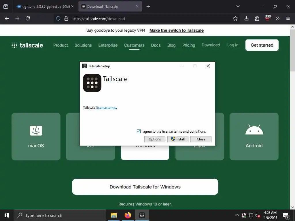Click the address bar URL field
Viewport: 295px width, 221px height.
(147, 19)
